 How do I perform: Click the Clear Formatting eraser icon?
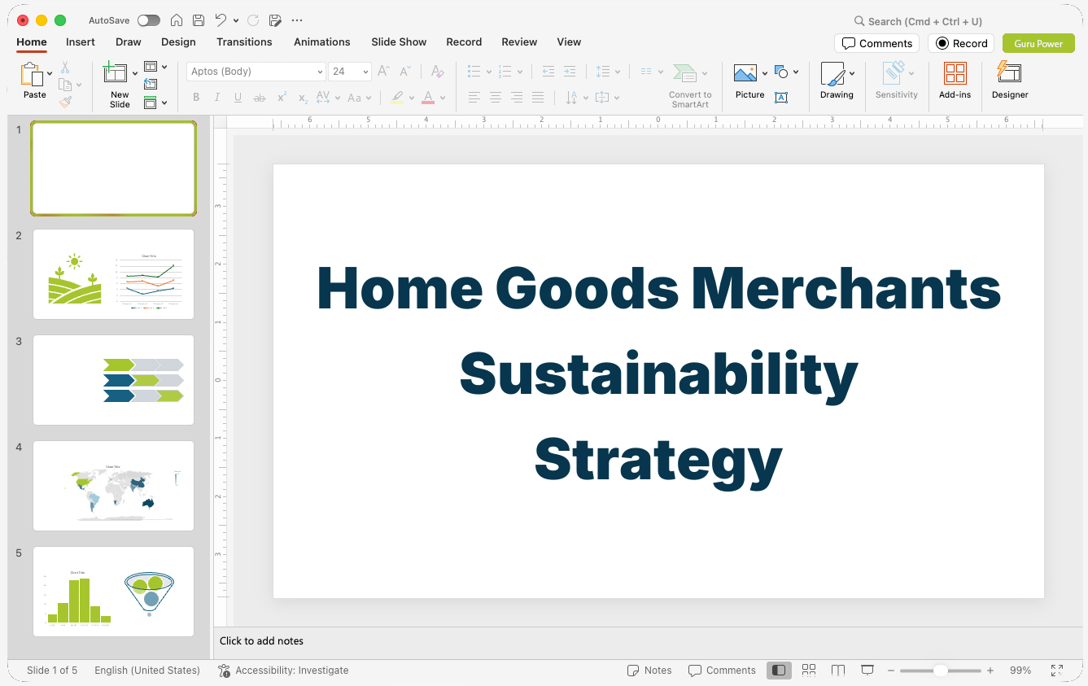coord(438,72)
